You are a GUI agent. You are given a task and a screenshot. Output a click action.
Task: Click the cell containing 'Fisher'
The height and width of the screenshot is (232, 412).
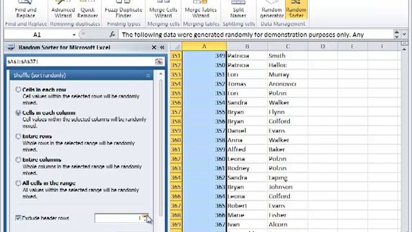pyautogui.click(x=288, y=215)
